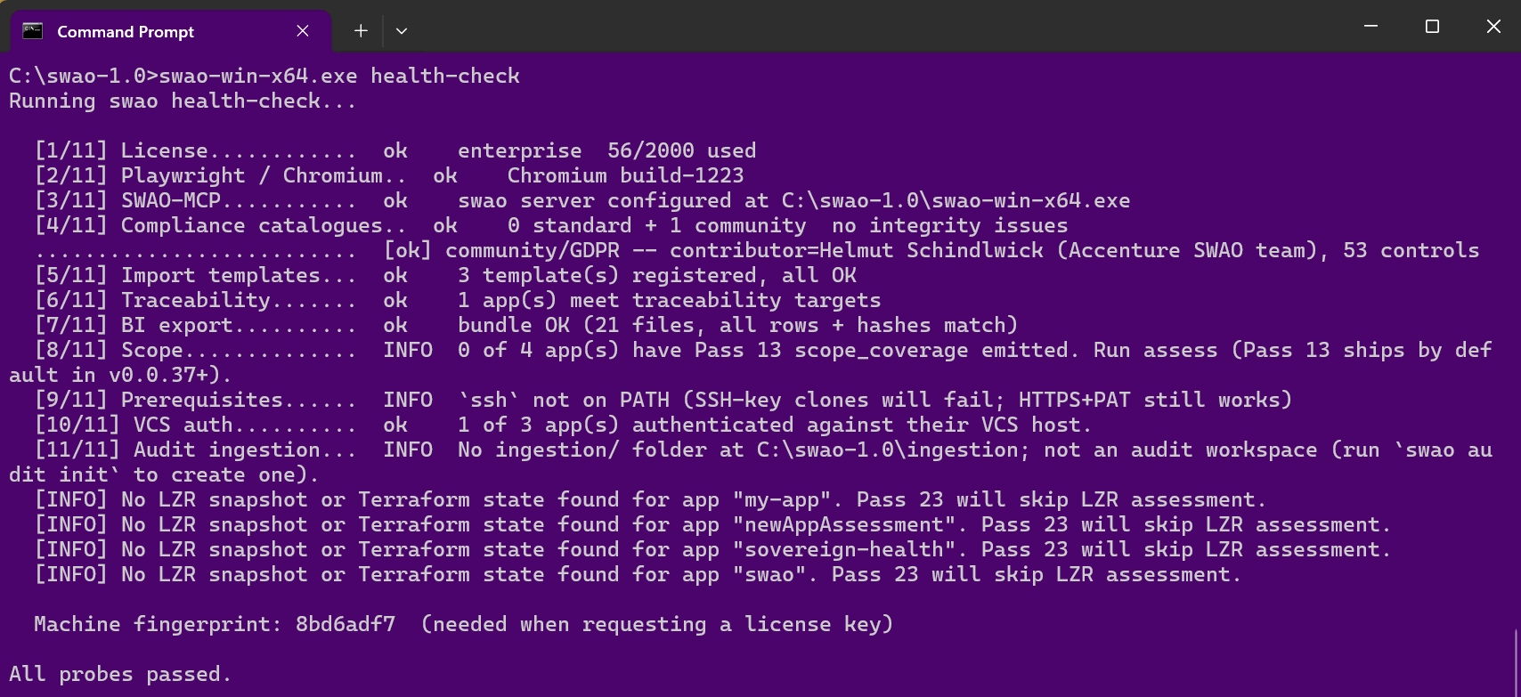
Task: Open a new terminal tab
Action: tap(361, 31)
